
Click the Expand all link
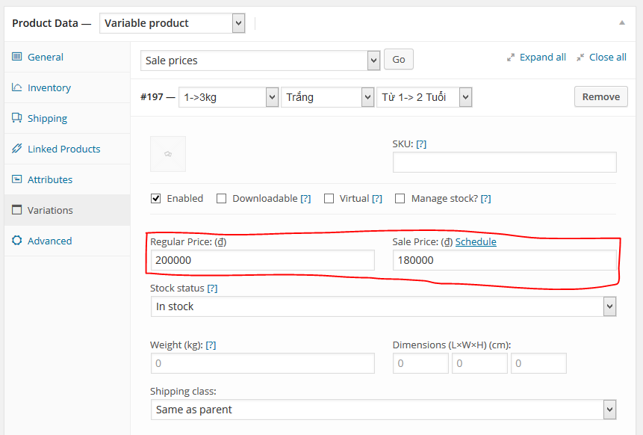click(542, 57)
